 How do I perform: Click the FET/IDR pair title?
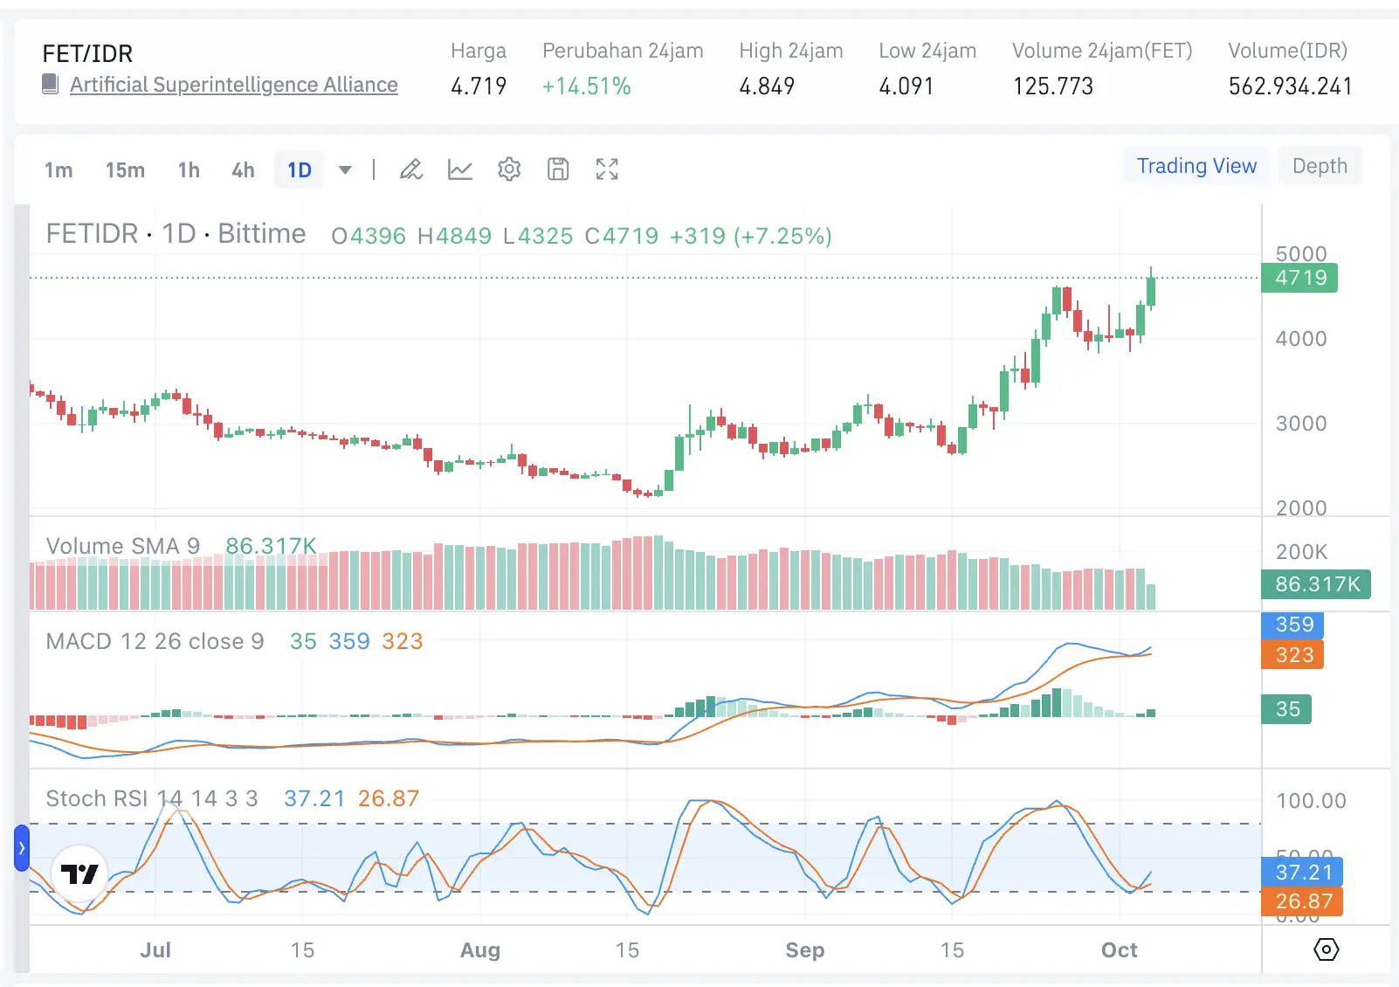87,54
